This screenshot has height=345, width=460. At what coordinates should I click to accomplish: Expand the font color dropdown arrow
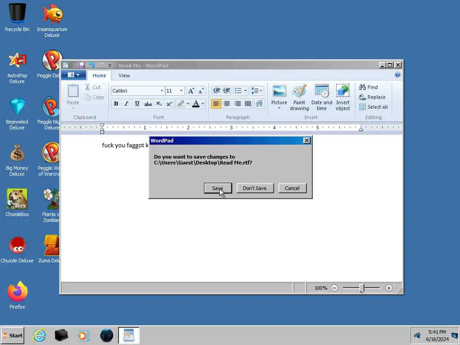tap(203, 104)
